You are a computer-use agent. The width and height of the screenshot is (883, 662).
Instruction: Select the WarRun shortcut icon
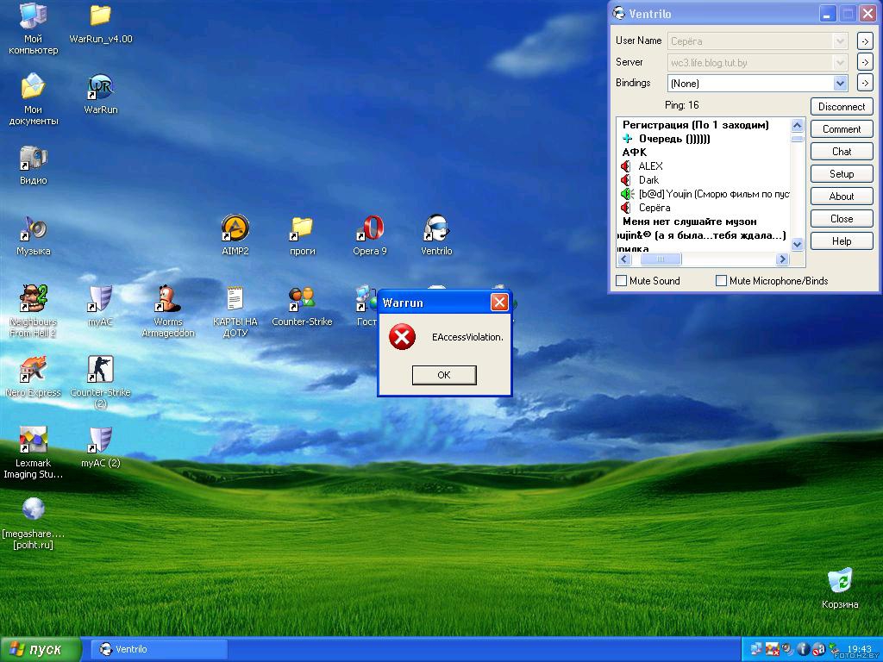click(x=100, y=87)
